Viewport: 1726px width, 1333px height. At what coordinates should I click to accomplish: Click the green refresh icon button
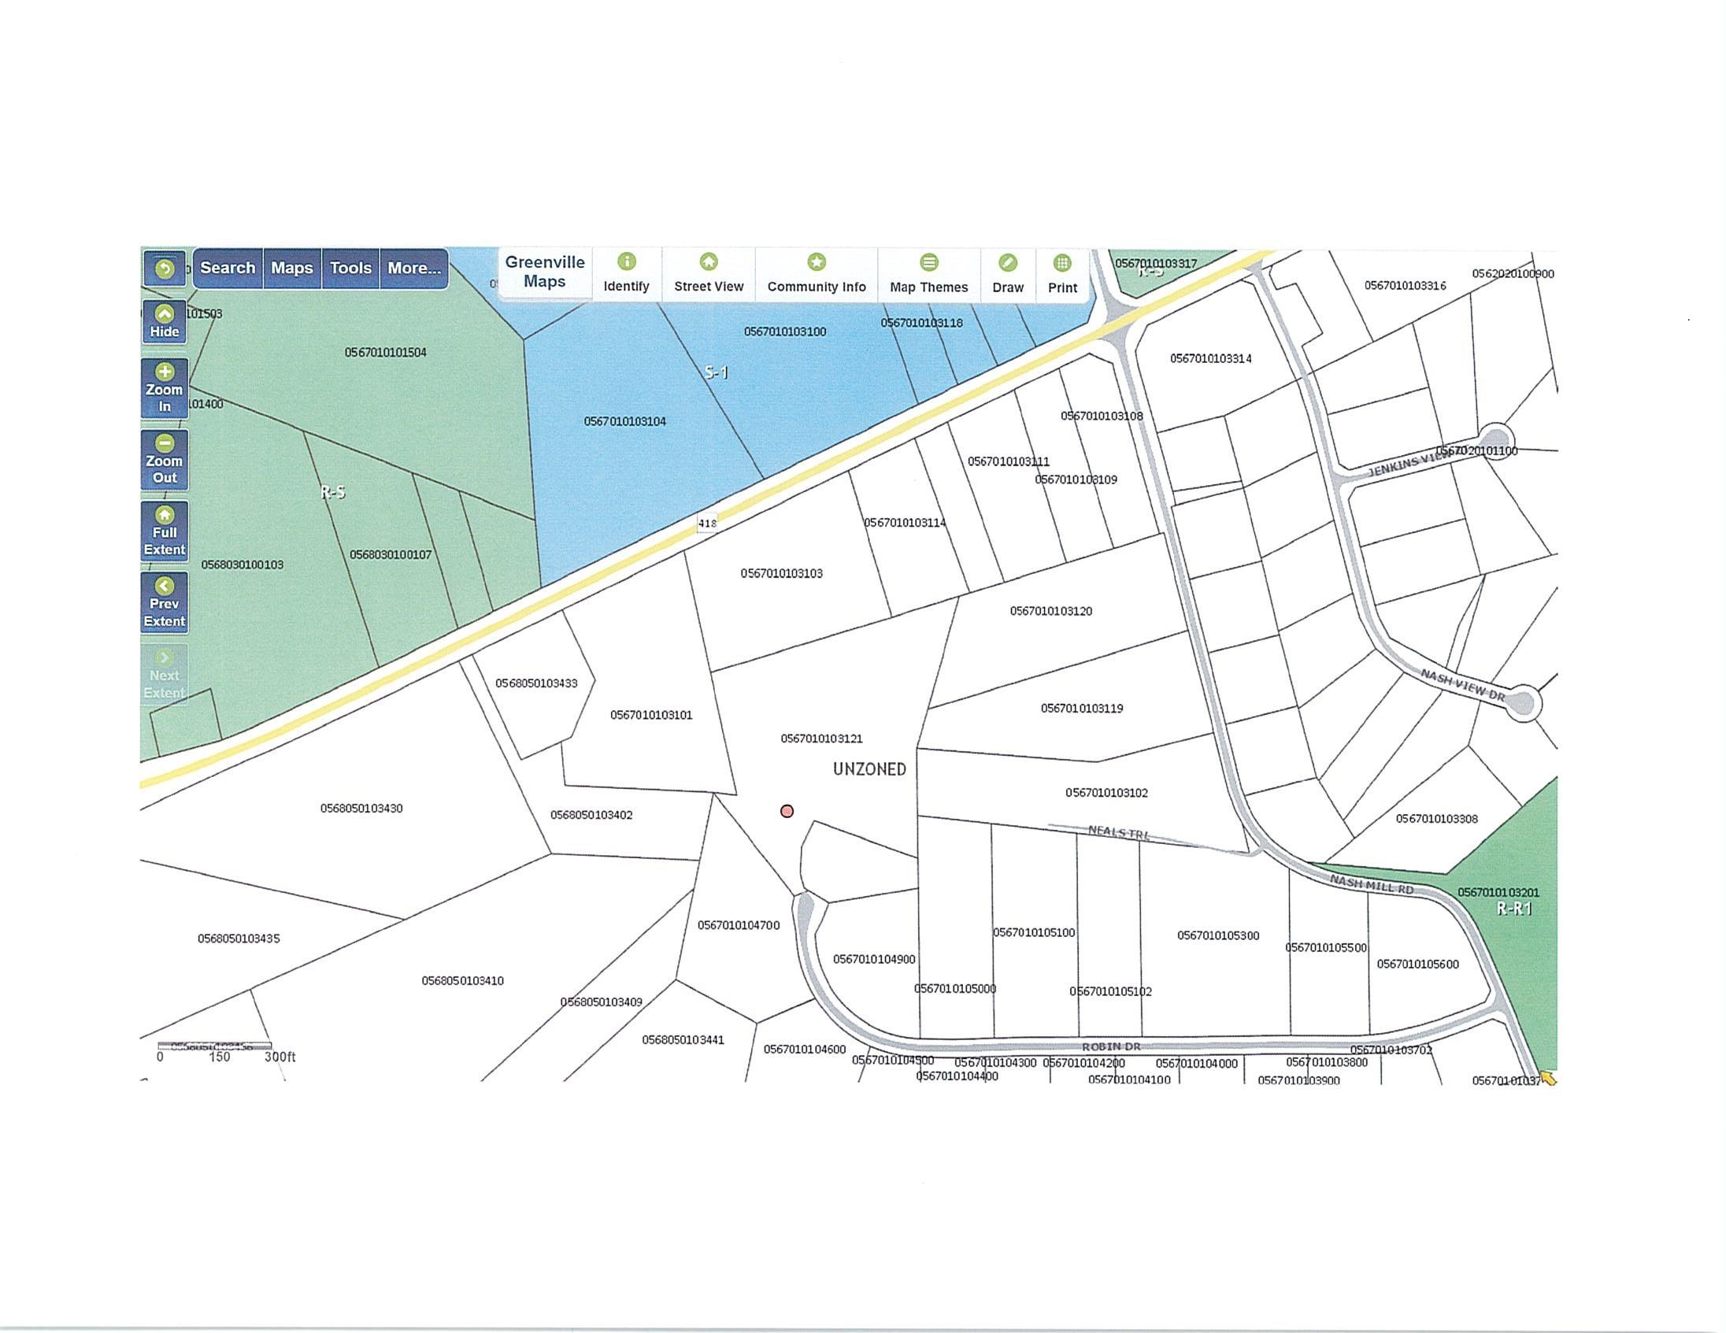[165, 268]
